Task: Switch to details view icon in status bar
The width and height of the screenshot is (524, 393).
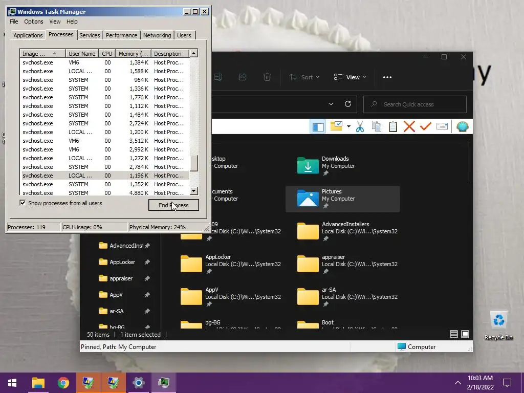Action: point(453,334)
